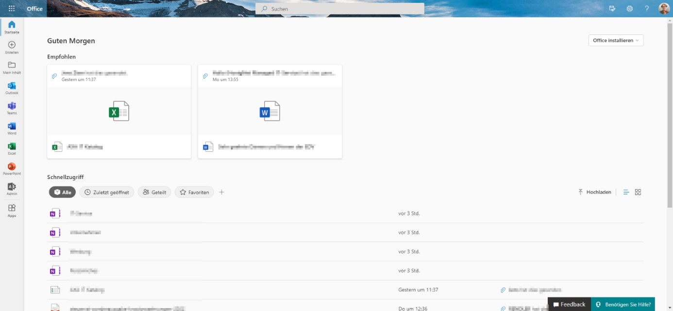Click in the Suchen search box
The image size is (673, 311).
(340, 9)
